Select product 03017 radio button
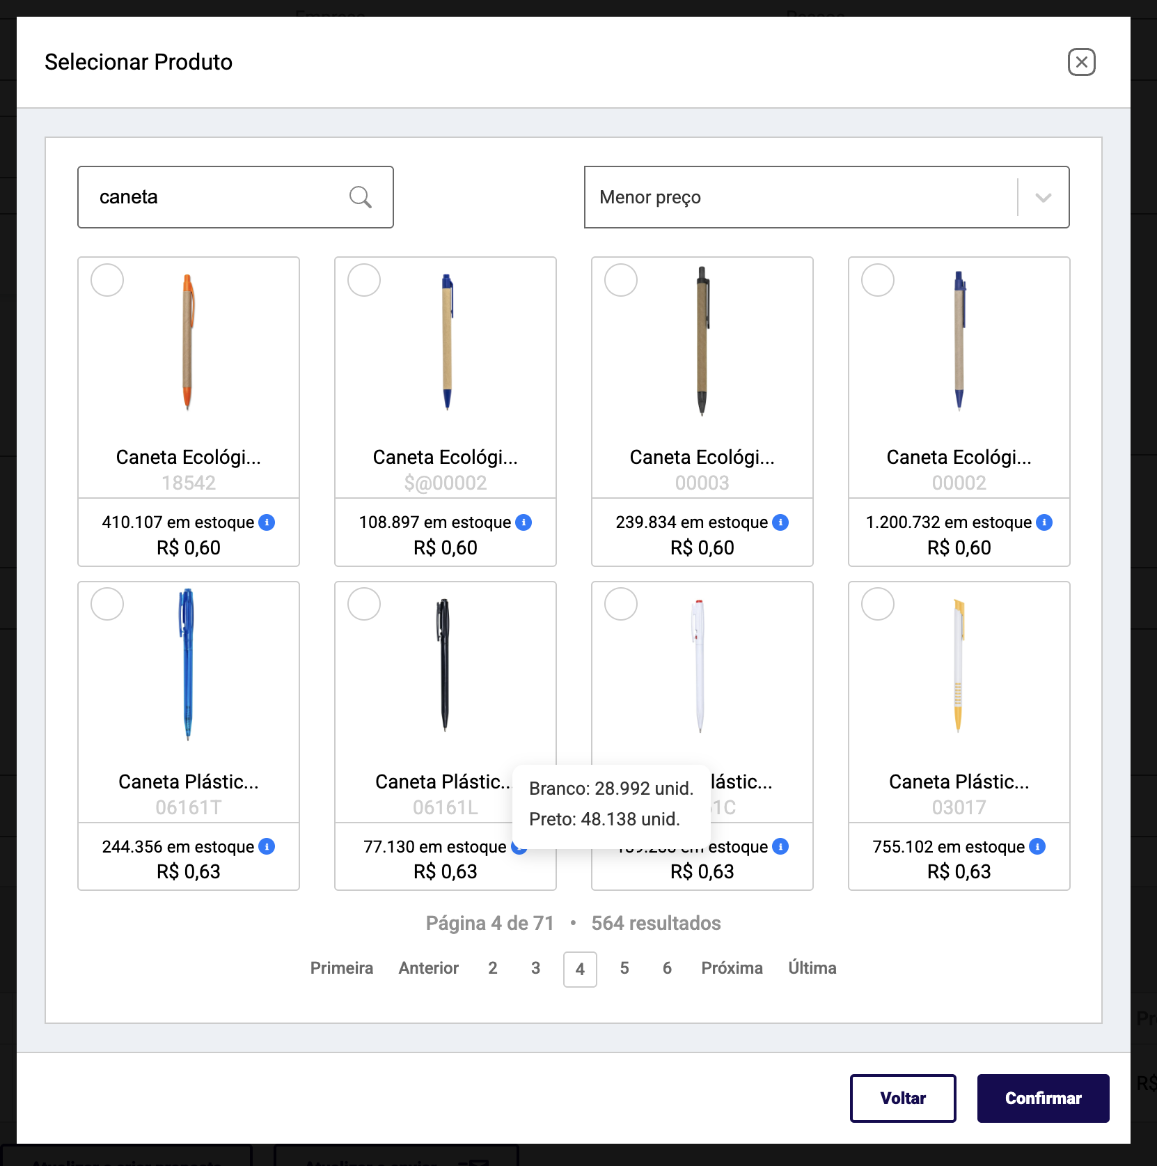The image size is (1157, 1166). pos(878,604)
